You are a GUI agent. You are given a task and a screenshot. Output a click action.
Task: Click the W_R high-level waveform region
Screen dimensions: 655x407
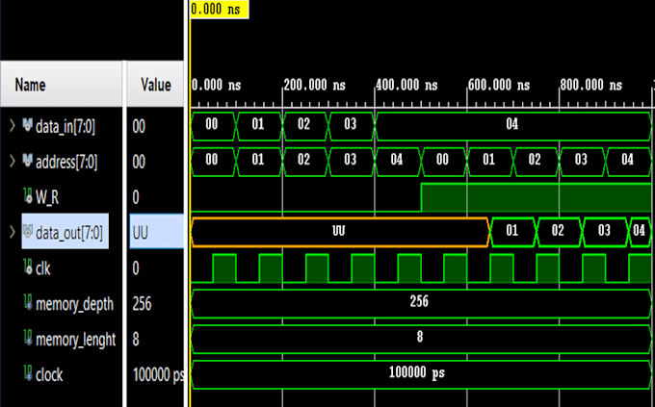click(537, 197)
